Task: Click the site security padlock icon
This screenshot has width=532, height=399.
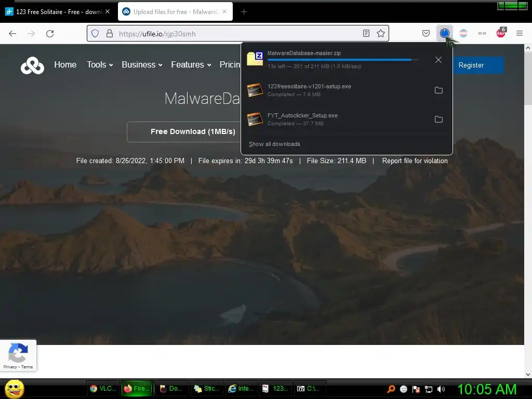Action: [x=109, y=33]
